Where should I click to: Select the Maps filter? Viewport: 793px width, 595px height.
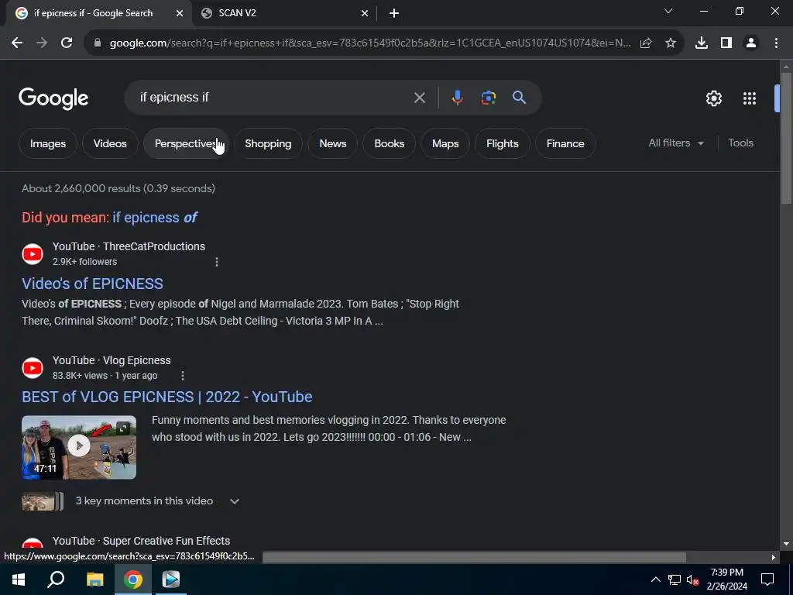point(445,143)
